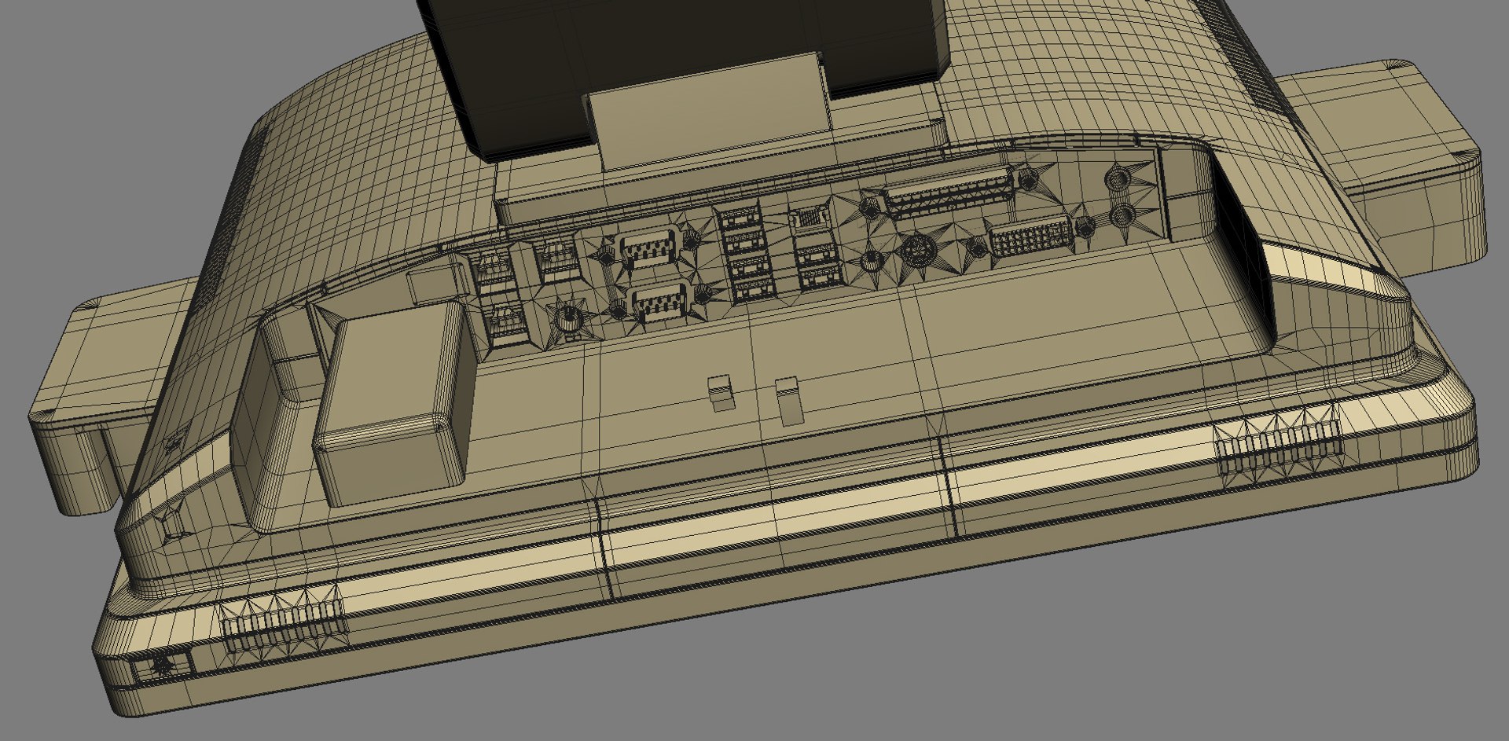Select the upper DB9 serial port
The width and height of the screenshot is (1509, 741).
pos(648,251)
